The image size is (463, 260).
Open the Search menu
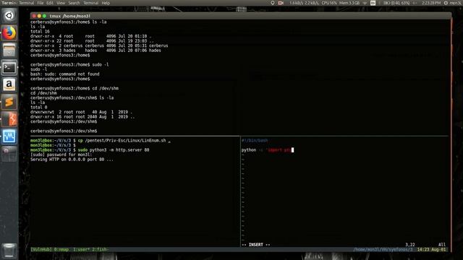(x=74, y=3)
